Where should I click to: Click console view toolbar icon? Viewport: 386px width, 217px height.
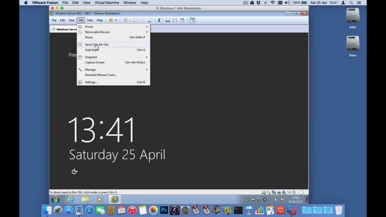point(192,20)
